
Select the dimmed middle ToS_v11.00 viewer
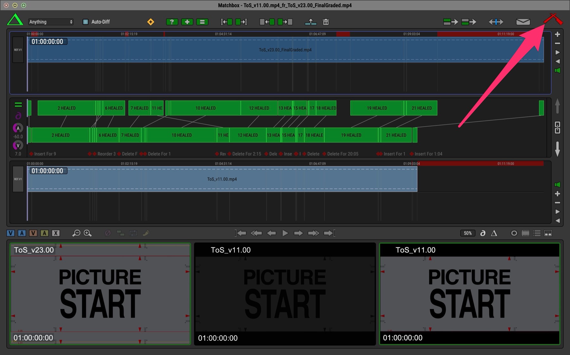click(x=285, y=294)
